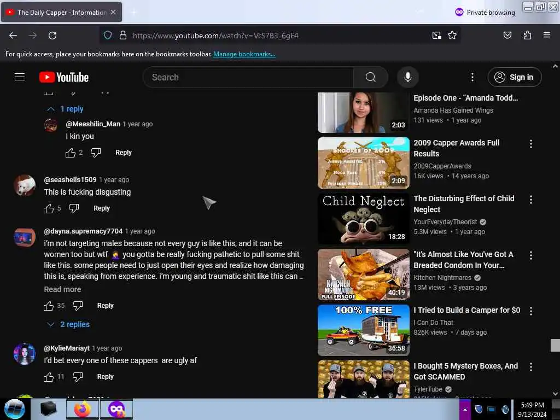
Task: Open options for Mystery Boxes video
Action: click(530, 367)
